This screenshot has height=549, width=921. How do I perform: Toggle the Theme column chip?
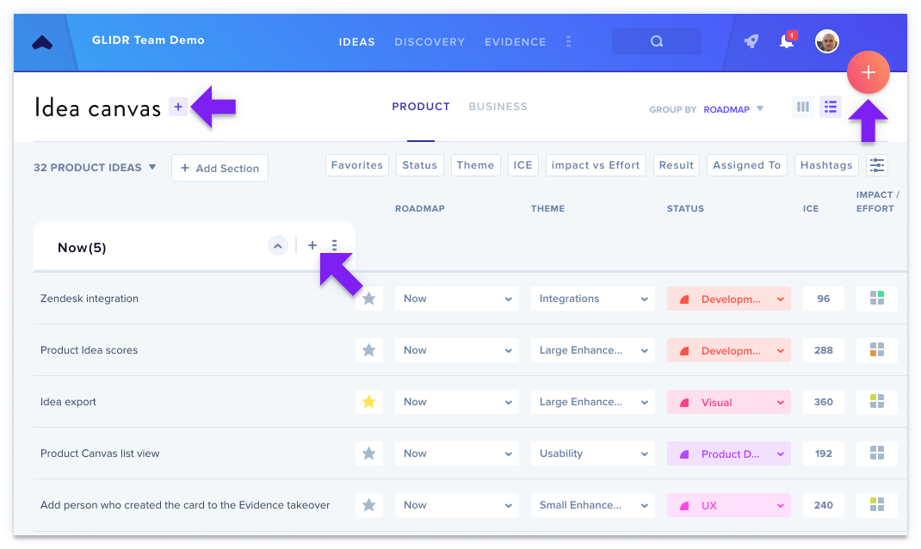point(475,165)
